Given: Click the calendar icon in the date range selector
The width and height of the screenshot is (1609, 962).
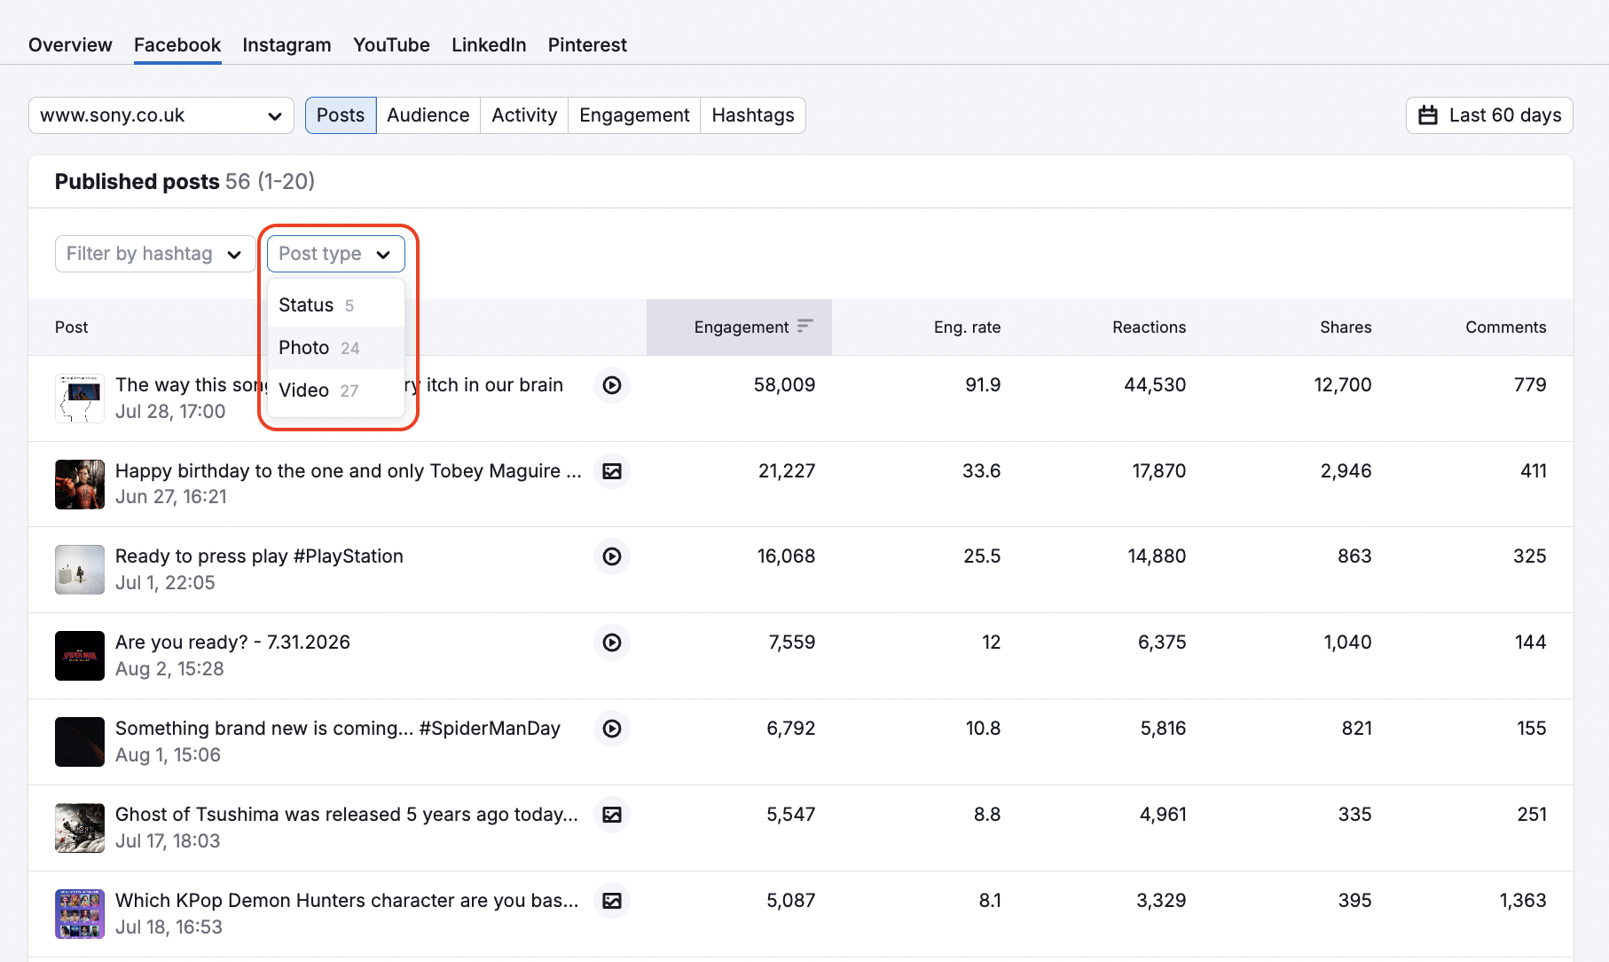Looking at the screenshot, I should pos(1428,114).
